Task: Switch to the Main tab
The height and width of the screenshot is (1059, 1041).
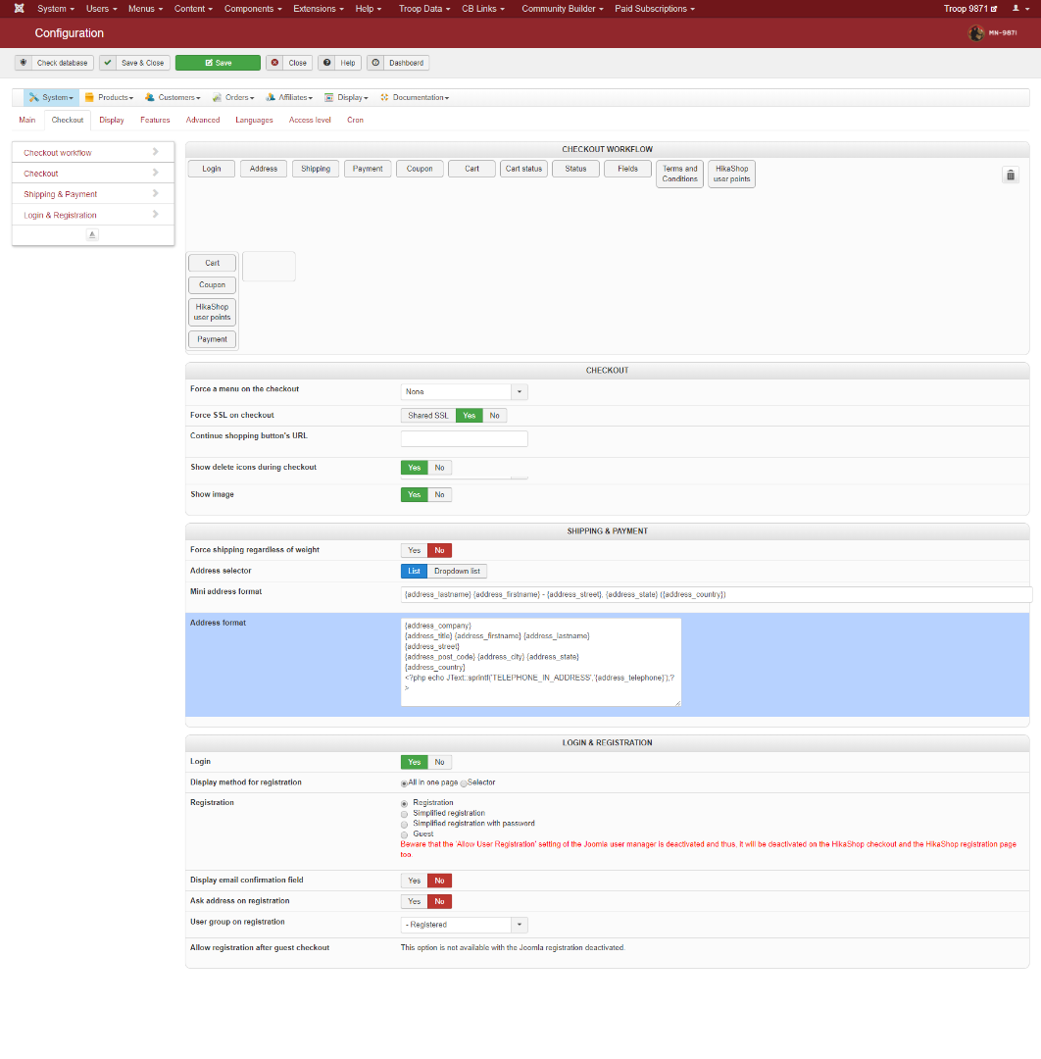Action: (x=27, y=121)
